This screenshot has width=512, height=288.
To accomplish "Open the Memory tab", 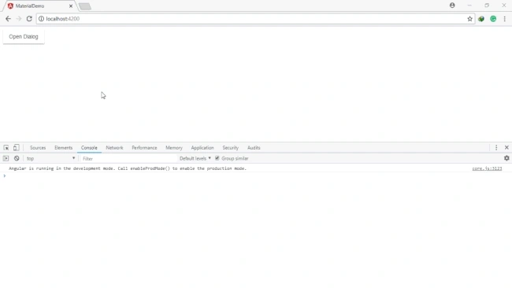I will point(174,148).
